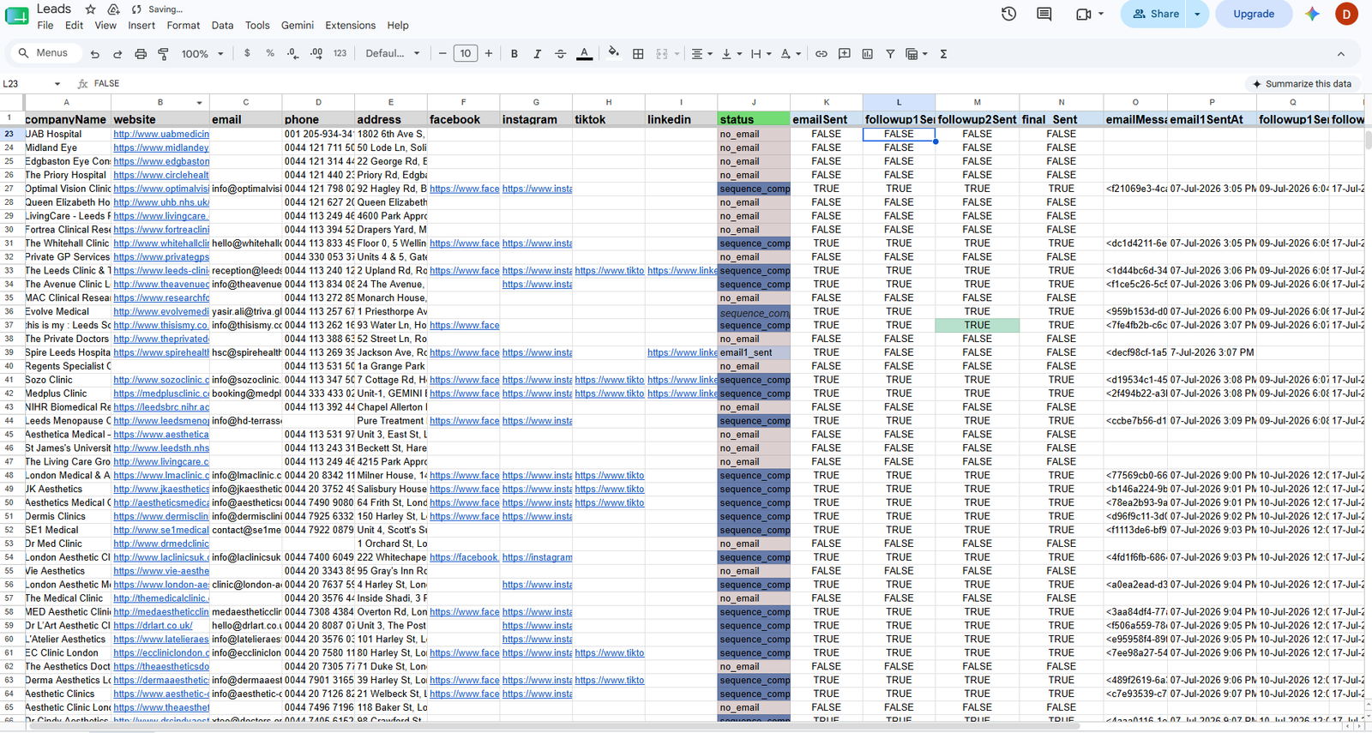
Task: Toggle bold formatting
Action: click(514, 54)
